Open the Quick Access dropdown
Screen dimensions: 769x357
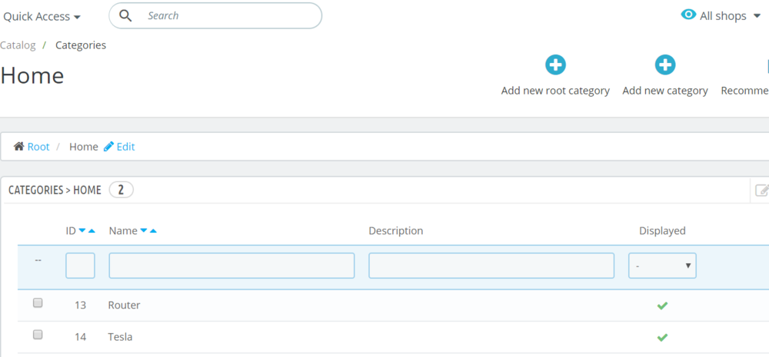tap(42, 17)
